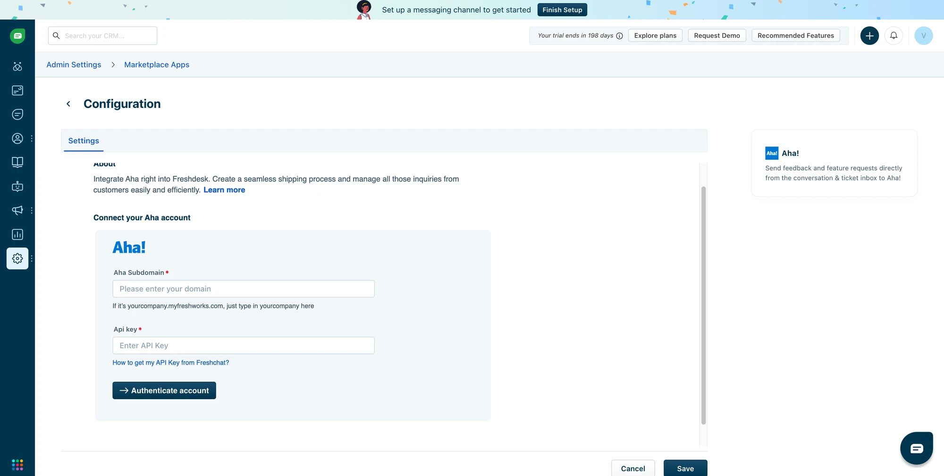Open the Freshchat logo home icon
This screenshot has width=944, height=476.
17,36
